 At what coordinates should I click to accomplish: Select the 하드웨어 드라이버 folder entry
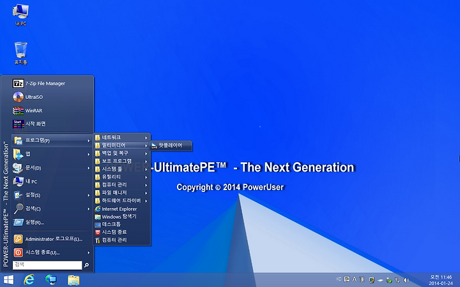click(x=122, y=201)
